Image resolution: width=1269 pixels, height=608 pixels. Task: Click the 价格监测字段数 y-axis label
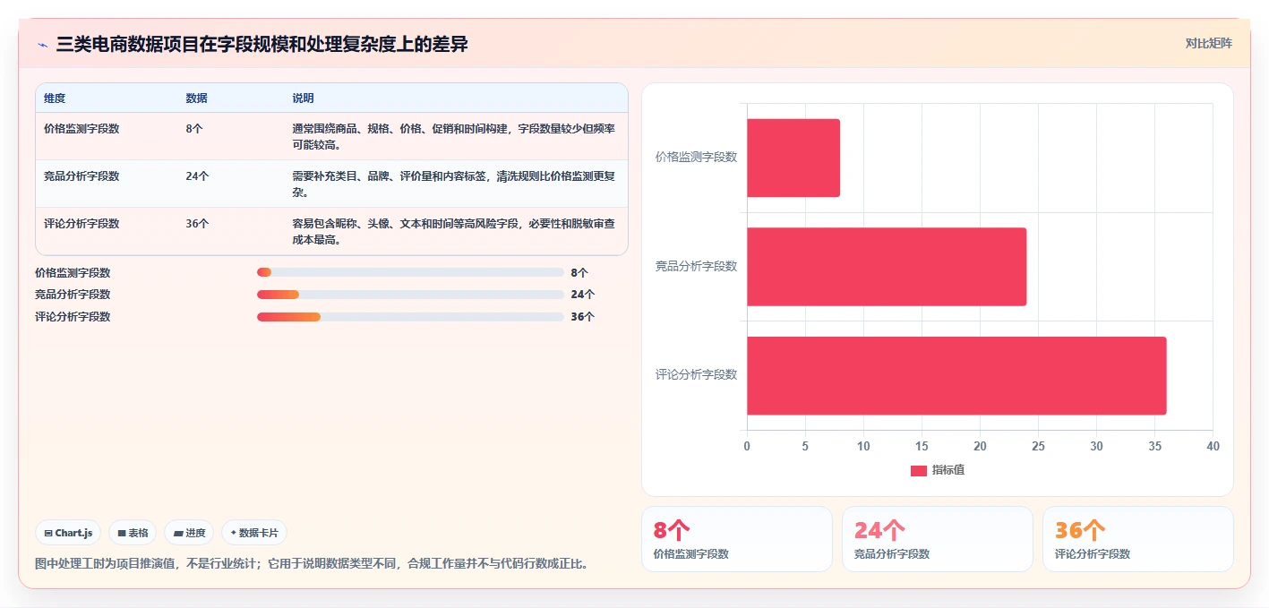(697, 157)
